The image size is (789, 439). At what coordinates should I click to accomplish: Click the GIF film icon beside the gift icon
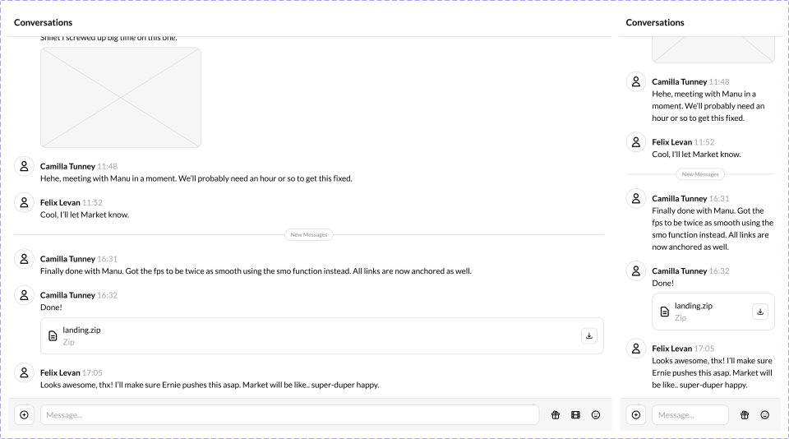pos(575,415)
